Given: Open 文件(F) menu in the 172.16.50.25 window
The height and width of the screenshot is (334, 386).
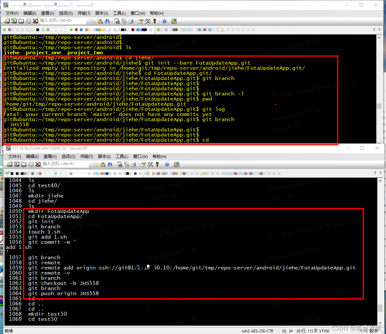Looking at the screenshot, I should point(15,156).
